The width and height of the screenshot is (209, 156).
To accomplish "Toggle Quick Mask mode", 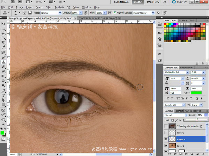I will click(x=3, y=139).
